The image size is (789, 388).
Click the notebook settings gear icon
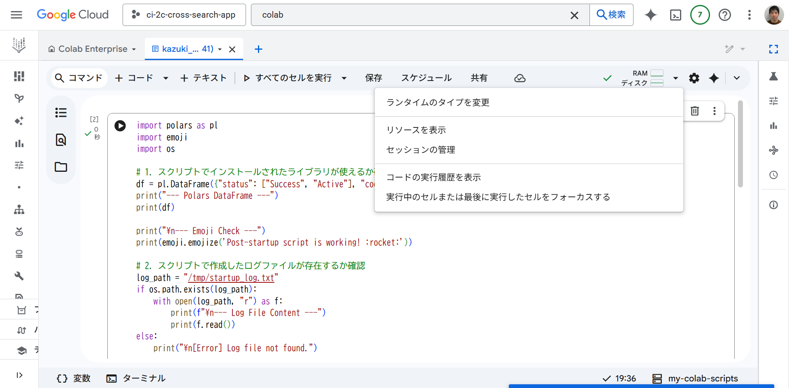click(x=694, y=78)
